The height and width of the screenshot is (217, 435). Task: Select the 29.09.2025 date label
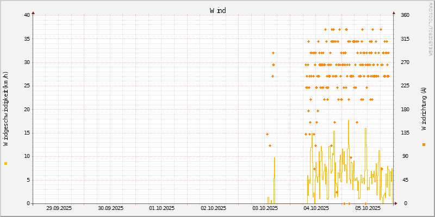pyautogui.click(x=59, y=208)
